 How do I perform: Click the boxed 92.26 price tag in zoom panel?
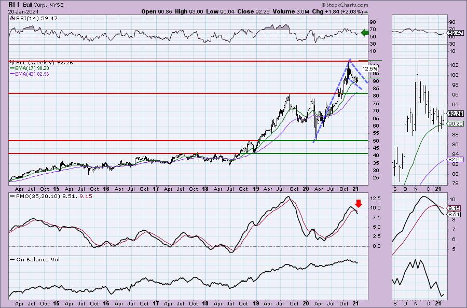(x=456, y=114)
